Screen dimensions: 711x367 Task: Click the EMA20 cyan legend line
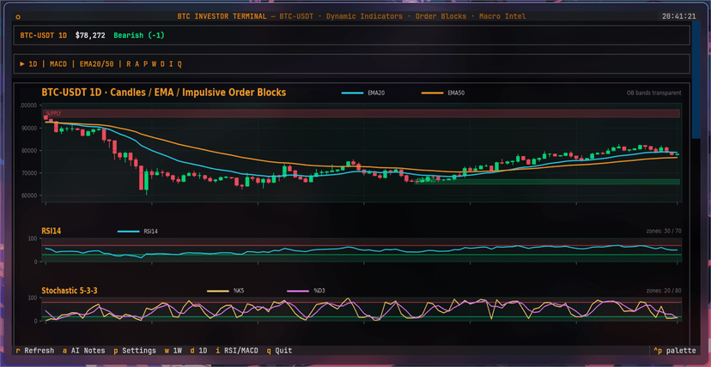(353, 93)
